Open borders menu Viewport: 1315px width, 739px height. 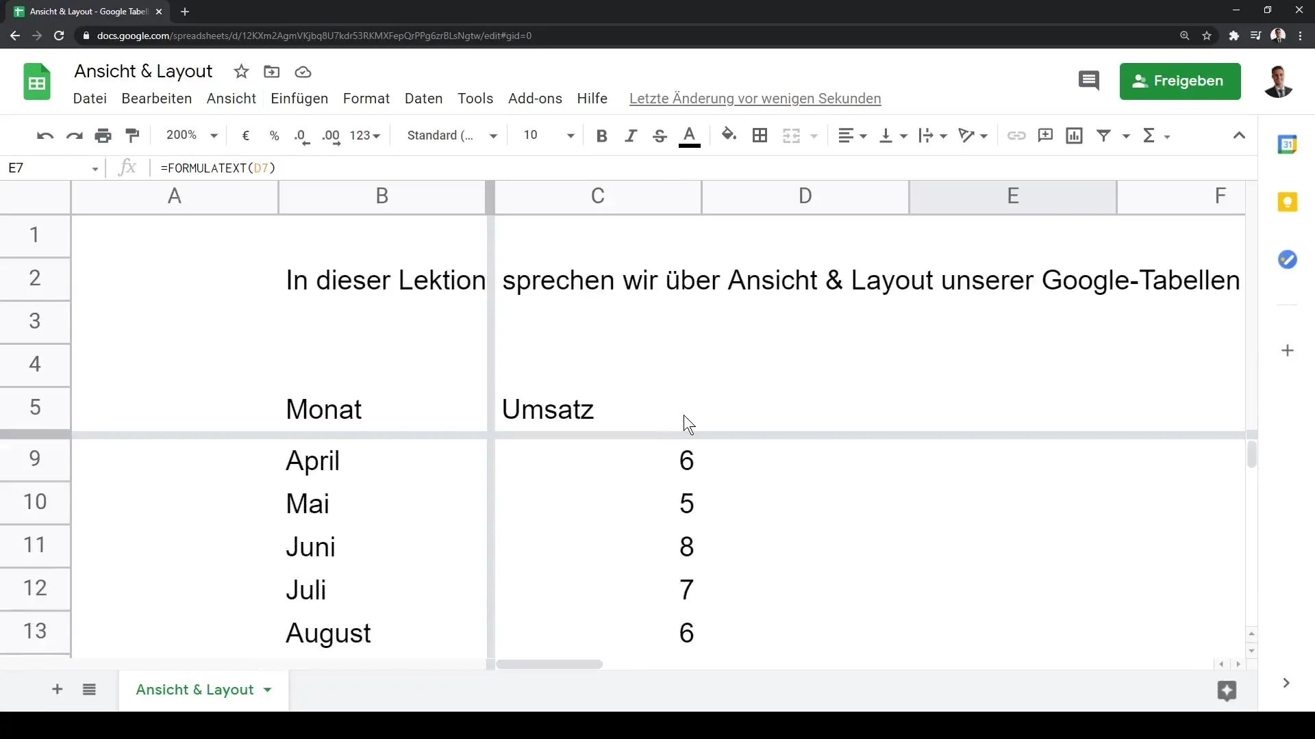(760, 135)
